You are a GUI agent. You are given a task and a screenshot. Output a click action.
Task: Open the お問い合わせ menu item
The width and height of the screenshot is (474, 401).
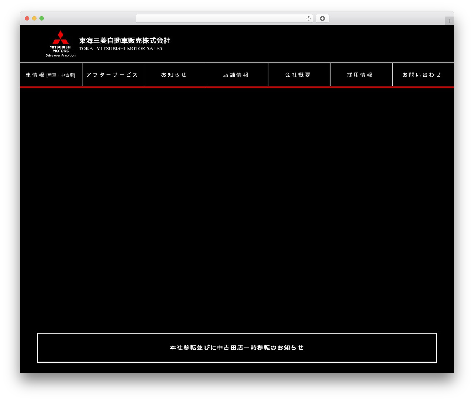tap(423, 75)
